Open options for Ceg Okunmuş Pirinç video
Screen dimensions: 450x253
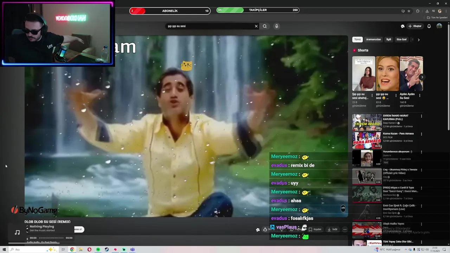point(422,170)
